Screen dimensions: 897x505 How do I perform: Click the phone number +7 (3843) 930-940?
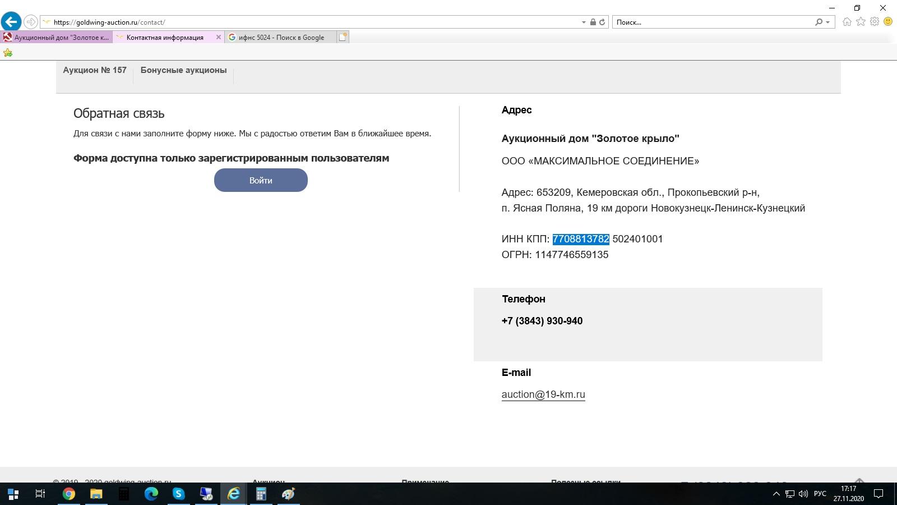click(x=542, y=321)
